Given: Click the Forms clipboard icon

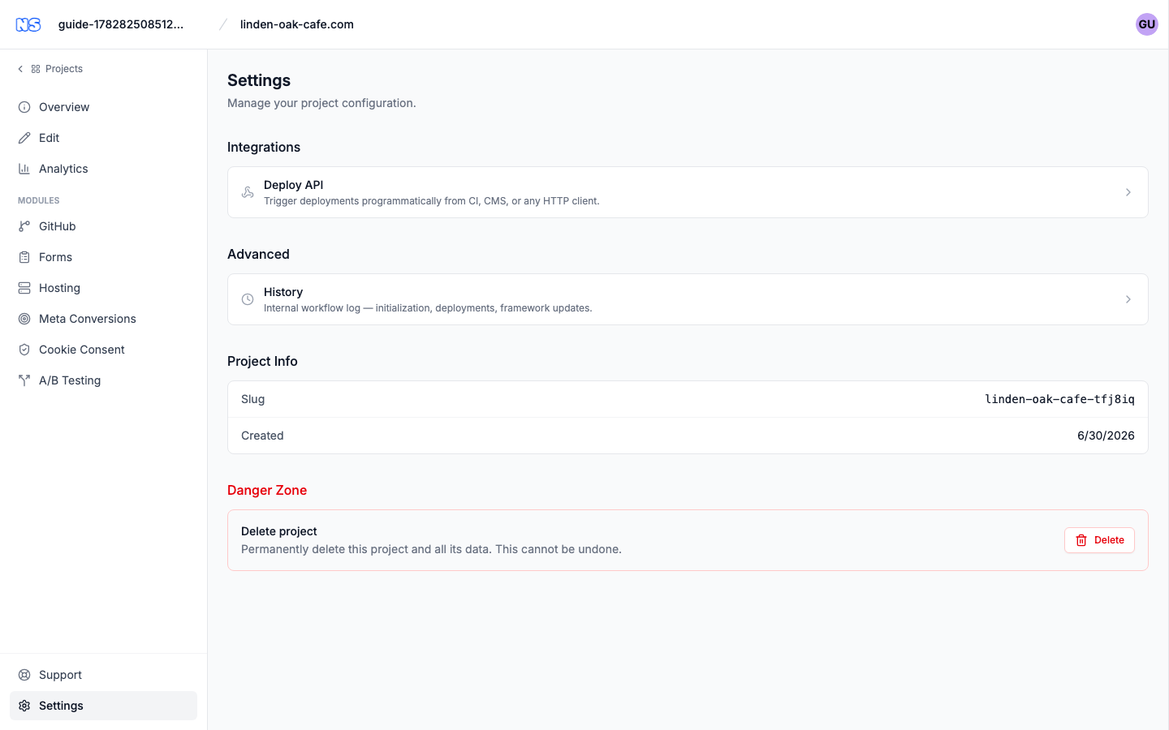Looking at the screenshot, I should 24,257.
